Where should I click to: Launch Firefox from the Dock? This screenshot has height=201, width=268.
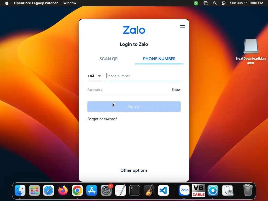[63, 190]
